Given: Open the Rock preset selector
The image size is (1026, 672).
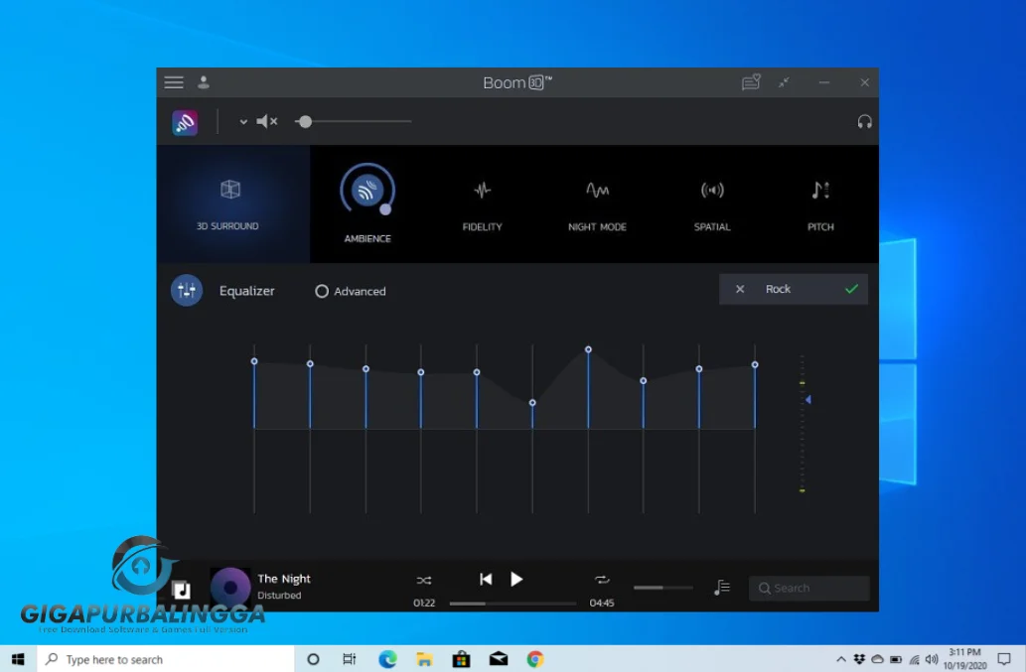Looking at the screenshot, I should pyautogui.click(x=778, y=289).
